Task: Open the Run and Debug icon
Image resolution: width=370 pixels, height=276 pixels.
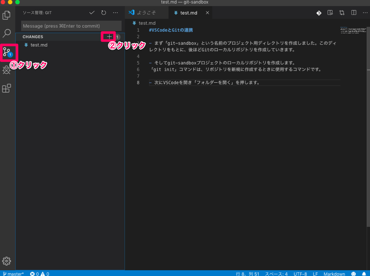Action: point(7,70)
